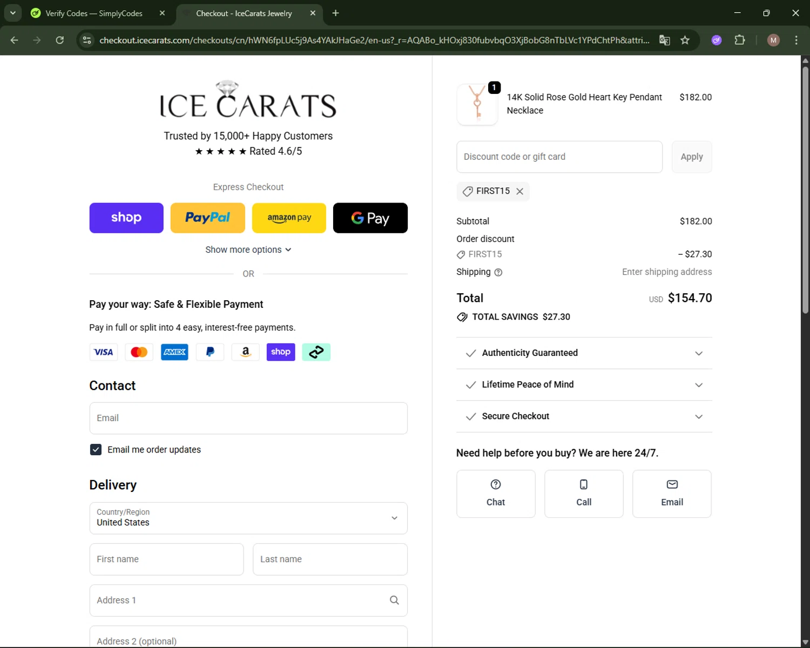
Task: Open the Country/Region dropdown
Action: [x=248, y=518]
